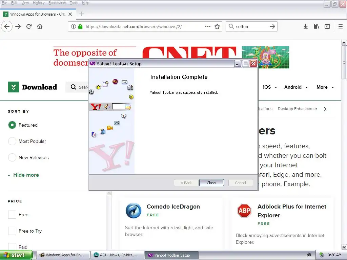Screen dimensions: 347x260
Task: Open the Tools menu
Action: click(74, 3)
